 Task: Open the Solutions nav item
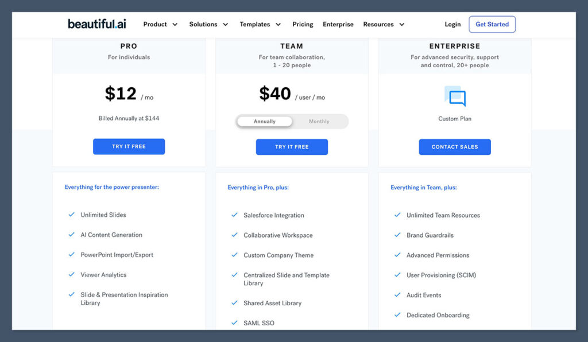(x=203, y=24)
